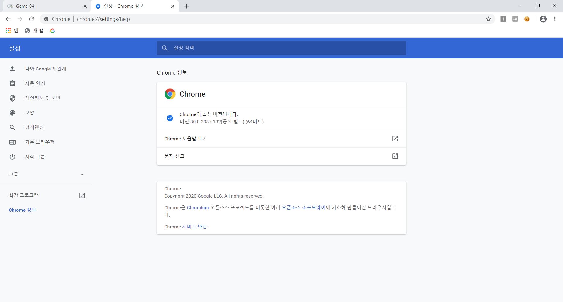Image resolution: width=563 pixels, height=302 pixels.
Task: Open the first gray extension icon in toolbar
Action: point(503,19)
